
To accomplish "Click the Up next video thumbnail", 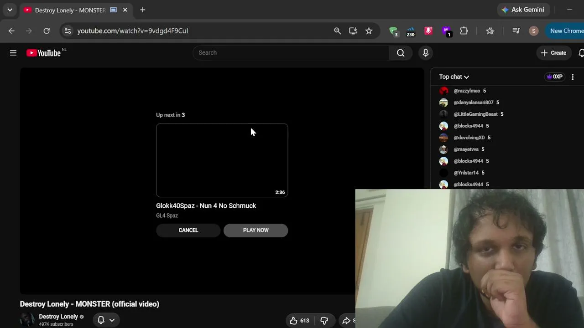I will click(x=222, y=160).
